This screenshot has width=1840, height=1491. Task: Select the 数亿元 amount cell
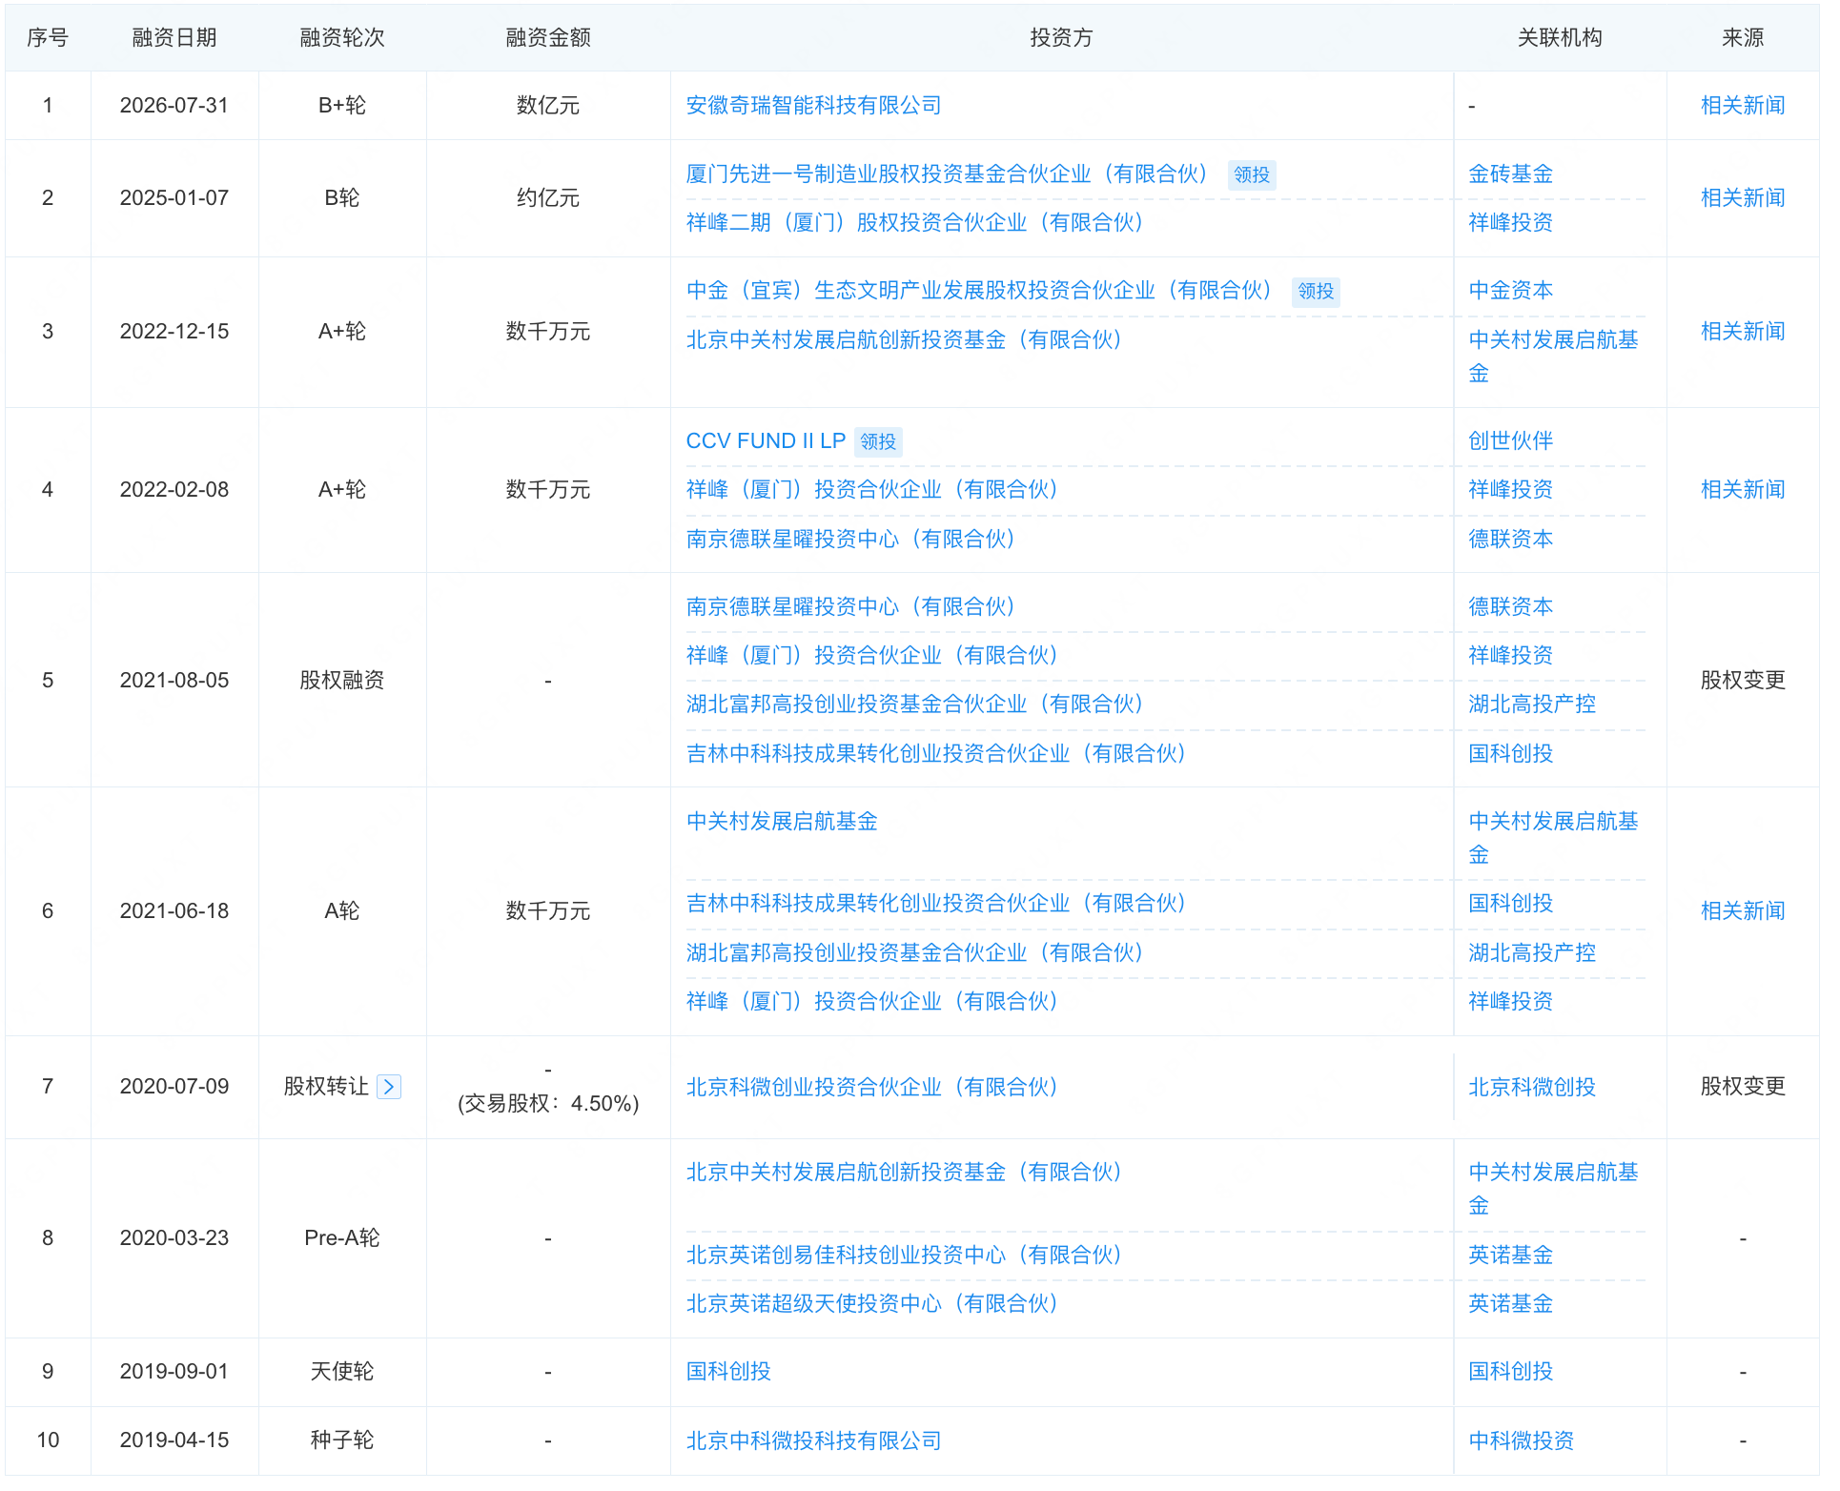point(548,106)
